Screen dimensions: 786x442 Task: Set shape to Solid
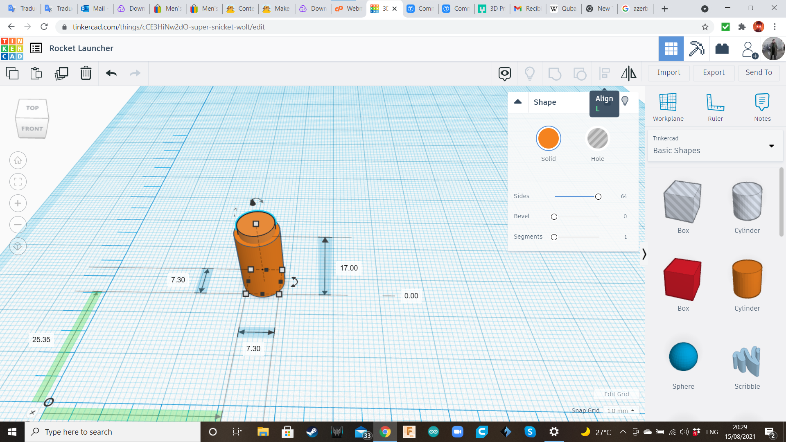[548, 139]
